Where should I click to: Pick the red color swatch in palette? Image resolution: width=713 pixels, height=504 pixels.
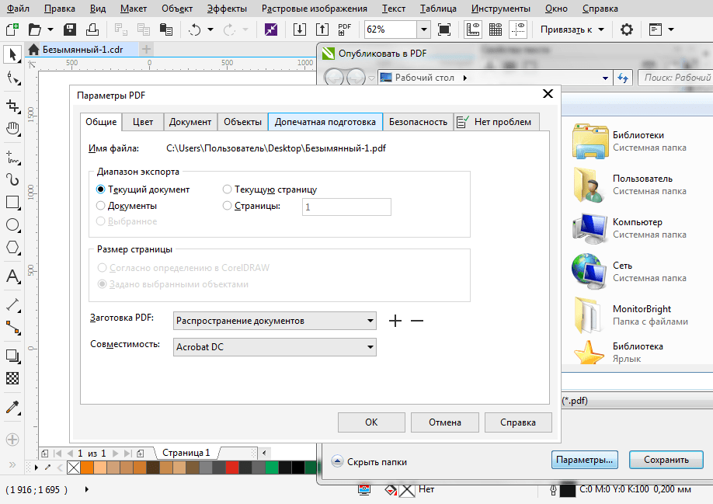pos(232,468)
